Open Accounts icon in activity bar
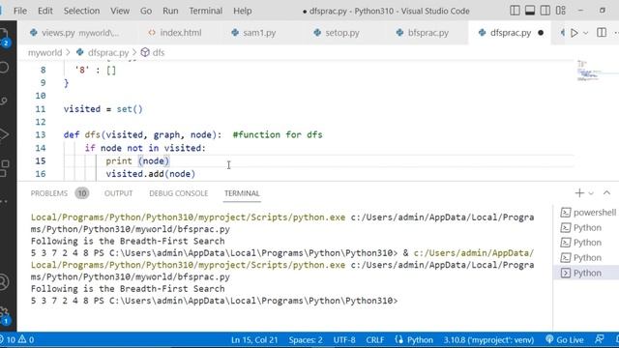This screenshot has height=348, width=619. click(x=4, y=282)
